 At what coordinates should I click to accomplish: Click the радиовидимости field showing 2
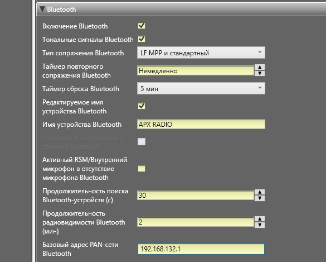click(196, 222)
